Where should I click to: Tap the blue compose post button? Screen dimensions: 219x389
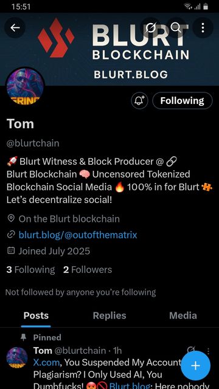[x=195, y=366]
